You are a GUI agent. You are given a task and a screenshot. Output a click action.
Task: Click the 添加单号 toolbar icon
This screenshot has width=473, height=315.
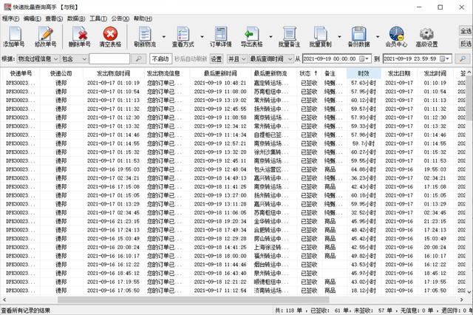pos(14,36)
